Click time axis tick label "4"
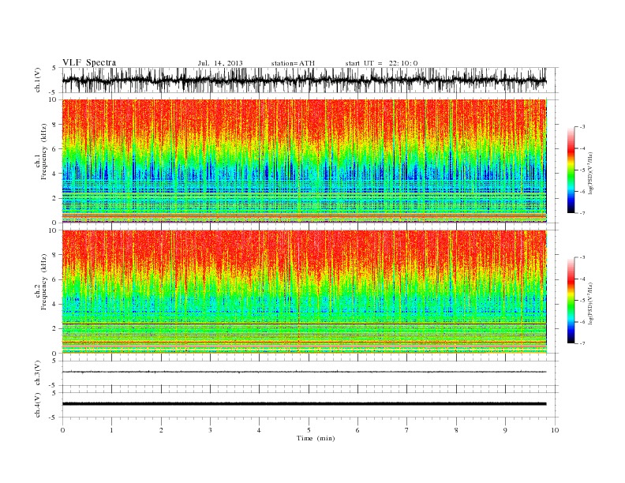 (x=259, y=430)
